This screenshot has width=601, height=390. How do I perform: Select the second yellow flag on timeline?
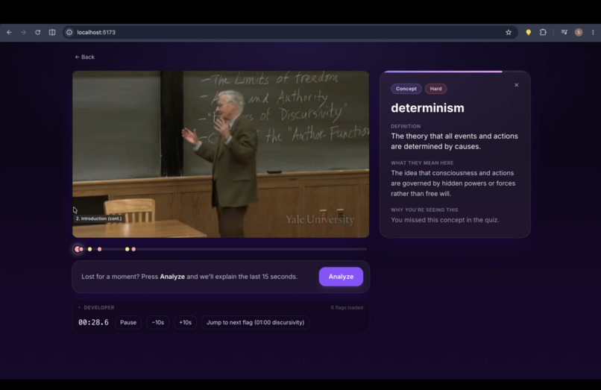(x=128, y=249)
